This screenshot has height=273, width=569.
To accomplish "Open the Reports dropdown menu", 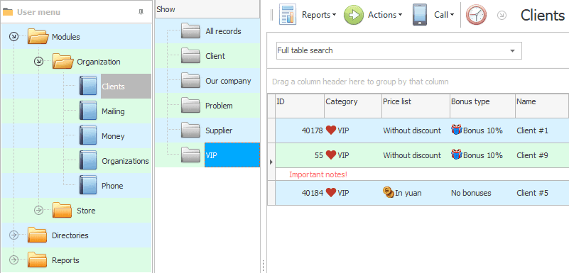I will click(x=319, y=15).
